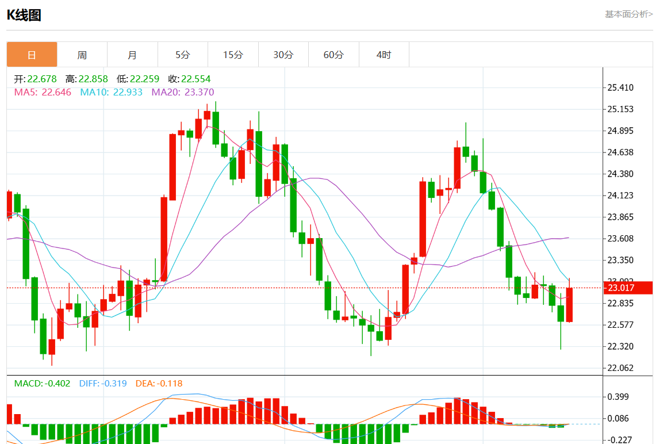
Task: Click the 24.895 price axis label
Action: pos(620,131)
